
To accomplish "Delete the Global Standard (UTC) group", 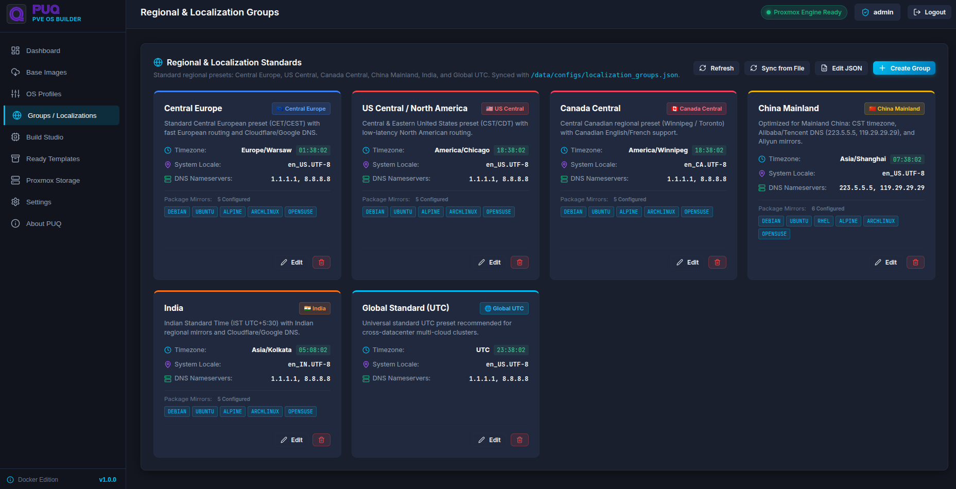I will (x=519, y=440).
